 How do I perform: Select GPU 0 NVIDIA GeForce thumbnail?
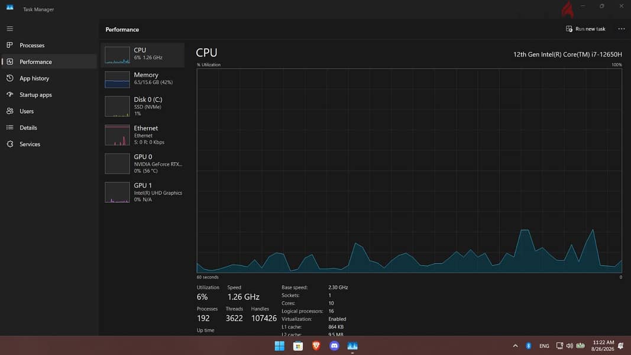[117, 163]
